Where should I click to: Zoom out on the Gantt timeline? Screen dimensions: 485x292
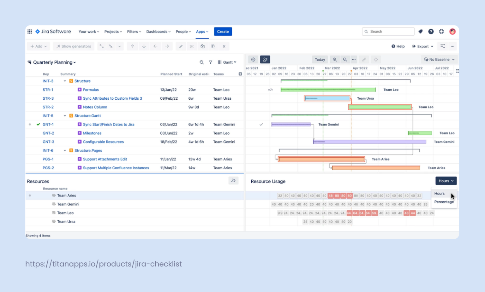[x=345, y=59]
